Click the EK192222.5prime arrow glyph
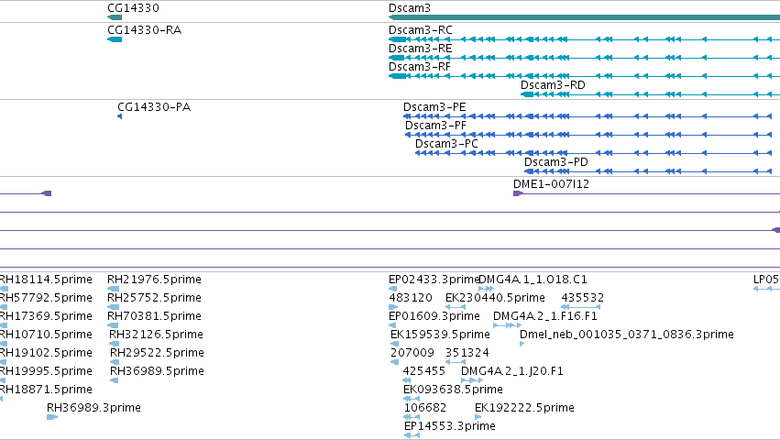This screenshot has width=780, height=440. point(478,417)
